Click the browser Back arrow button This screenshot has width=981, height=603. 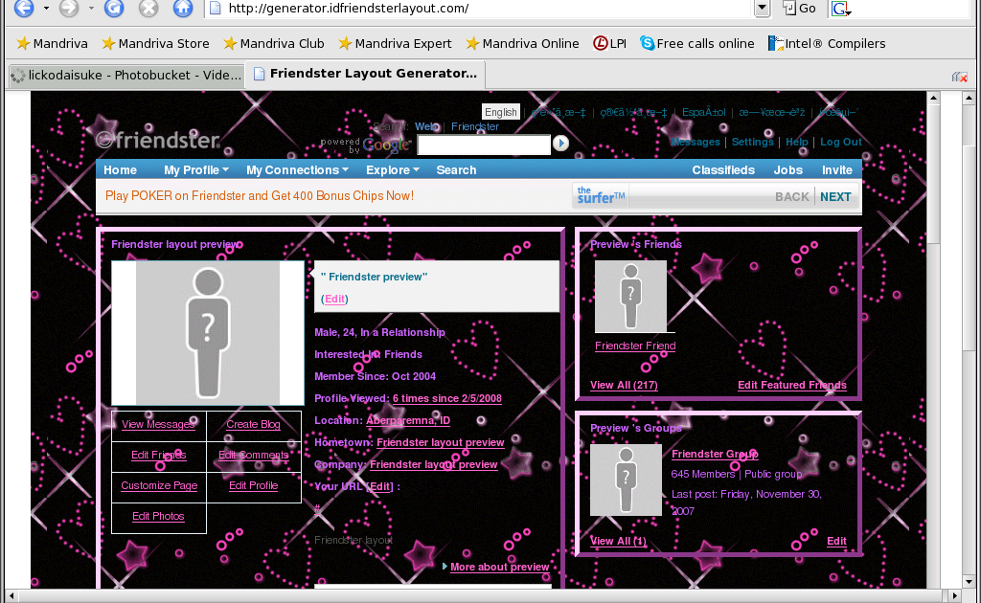(x=24, y=8)
